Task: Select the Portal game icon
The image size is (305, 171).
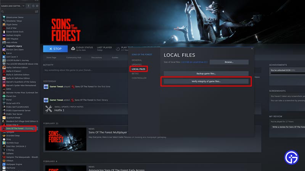Action: (x=4, y=100)
